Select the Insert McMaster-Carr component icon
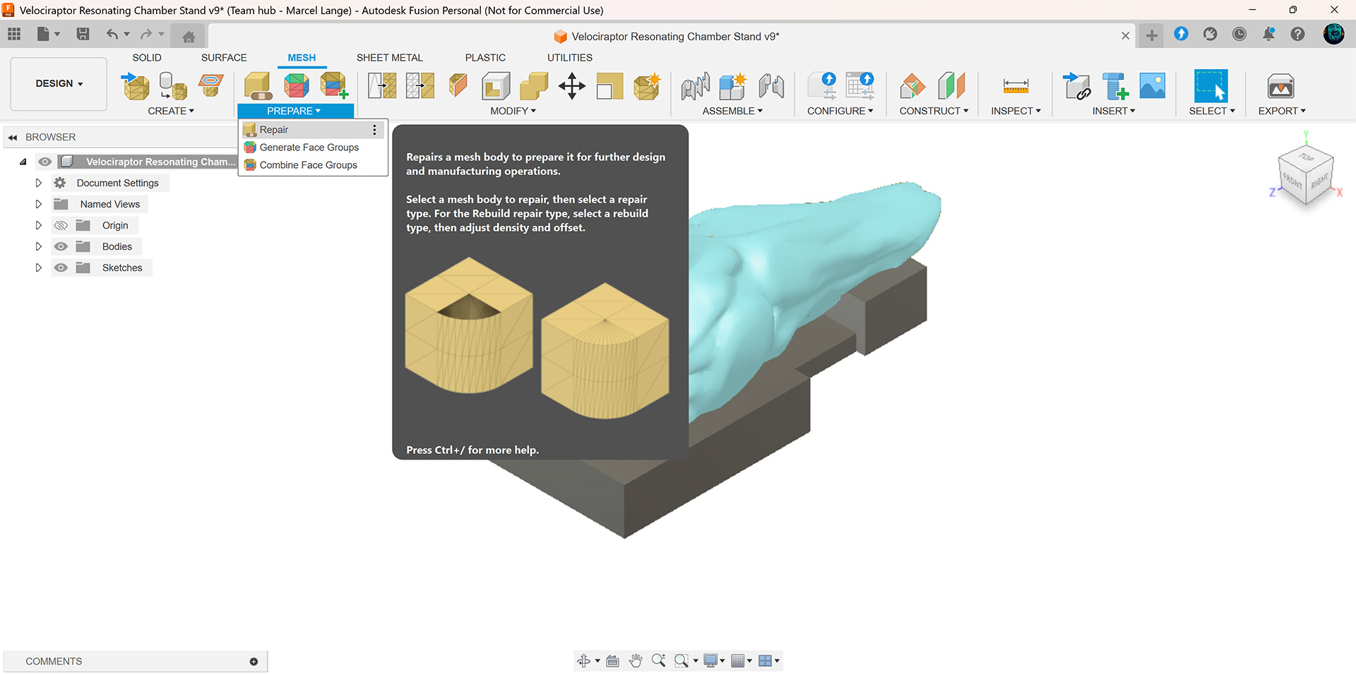 point(1115,86)
